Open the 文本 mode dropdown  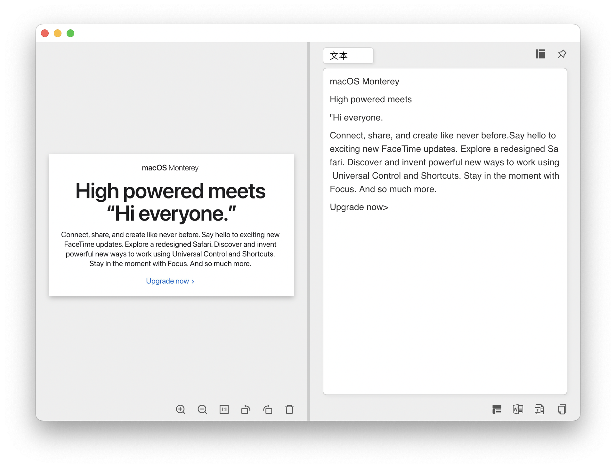[x=348, y=56]
